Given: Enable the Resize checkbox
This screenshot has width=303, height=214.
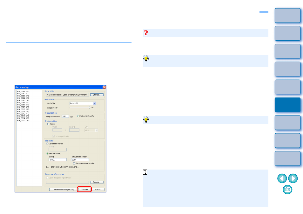Looking at the screenshot, I should [x=48, y=124].
